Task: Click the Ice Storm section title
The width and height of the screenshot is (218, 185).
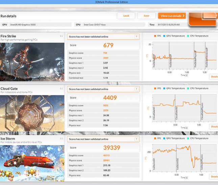Action: pyautogui.click(x=8, y=139)
